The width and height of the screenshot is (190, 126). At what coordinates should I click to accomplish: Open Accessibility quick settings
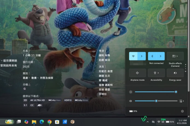[x=156, y=73]
